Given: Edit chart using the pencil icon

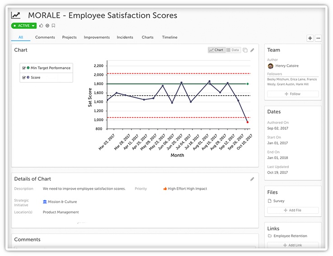Looking at the screenshot, I should [252, 50].
